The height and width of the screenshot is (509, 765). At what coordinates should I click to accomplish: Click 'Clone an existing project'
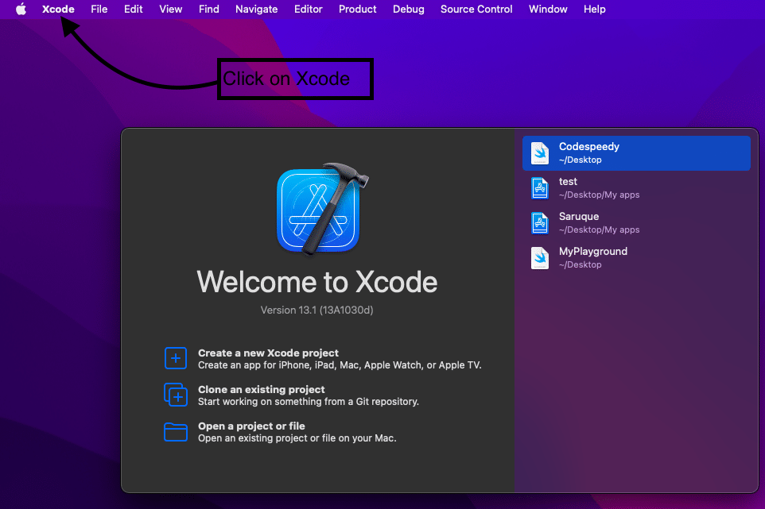coord(261,390)
